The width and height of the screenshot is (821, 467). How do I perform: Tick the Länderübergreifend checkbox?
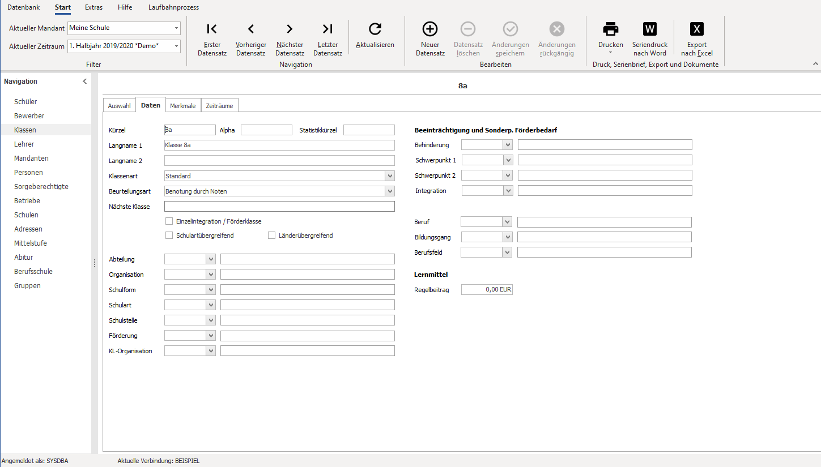(x=271, y=235)
